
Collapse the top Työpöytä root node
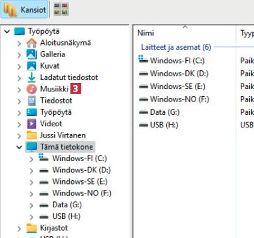coord(7,31)
